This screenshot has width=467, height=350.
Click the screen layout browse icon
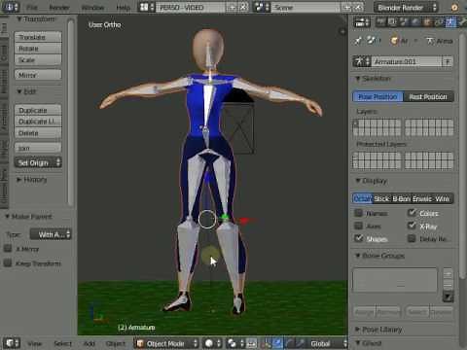146,7
